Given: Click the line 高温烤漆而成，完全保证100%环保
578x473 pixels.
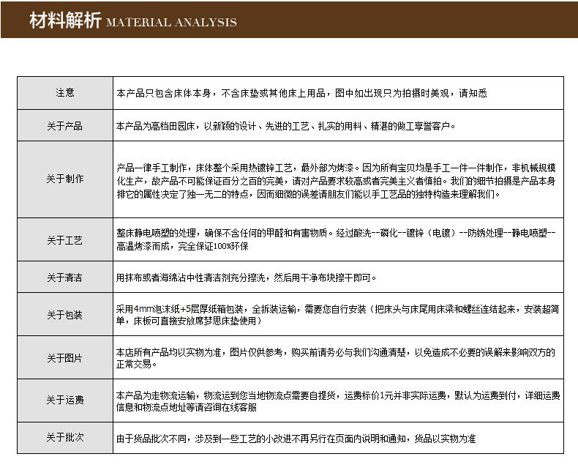Looking at the screenshot, I should click(182, 246).
